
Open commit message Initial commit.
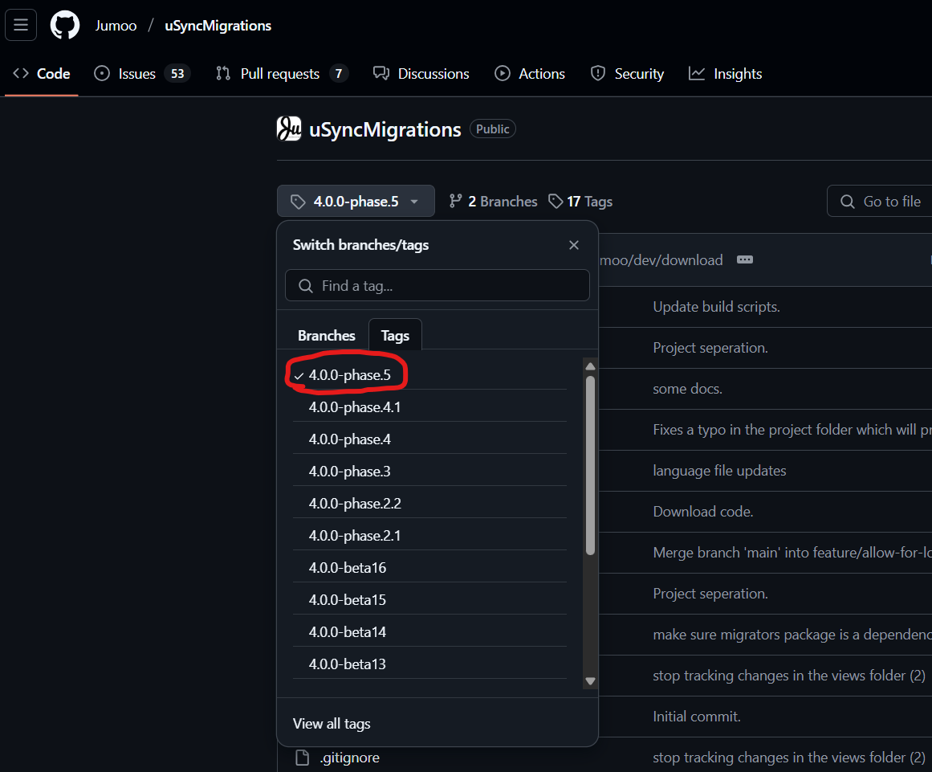(697, 716)
